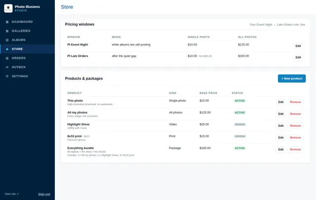
Task: Click 'after the quiet gap' text
Action: coord(124,56)
